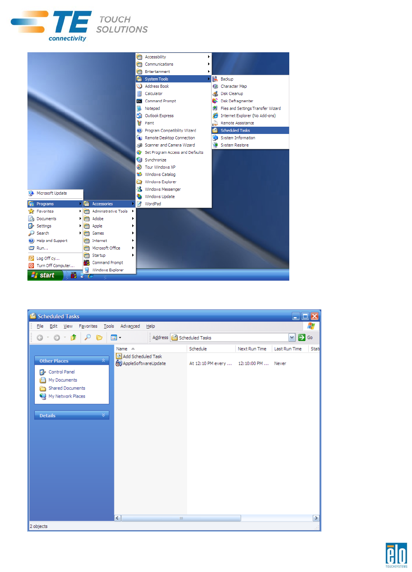
Task: Select Backup in System Tools submenu
Action: pyautogui.click(x=250, y=79)
